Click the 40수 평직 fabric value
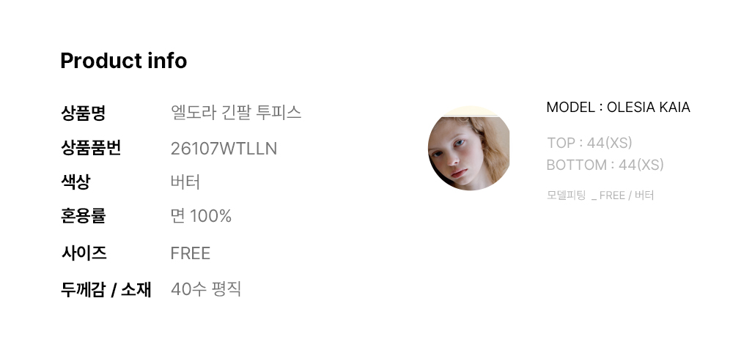This screenshot has width=733, height=339. pyautogui.click(x=205, y=289)
